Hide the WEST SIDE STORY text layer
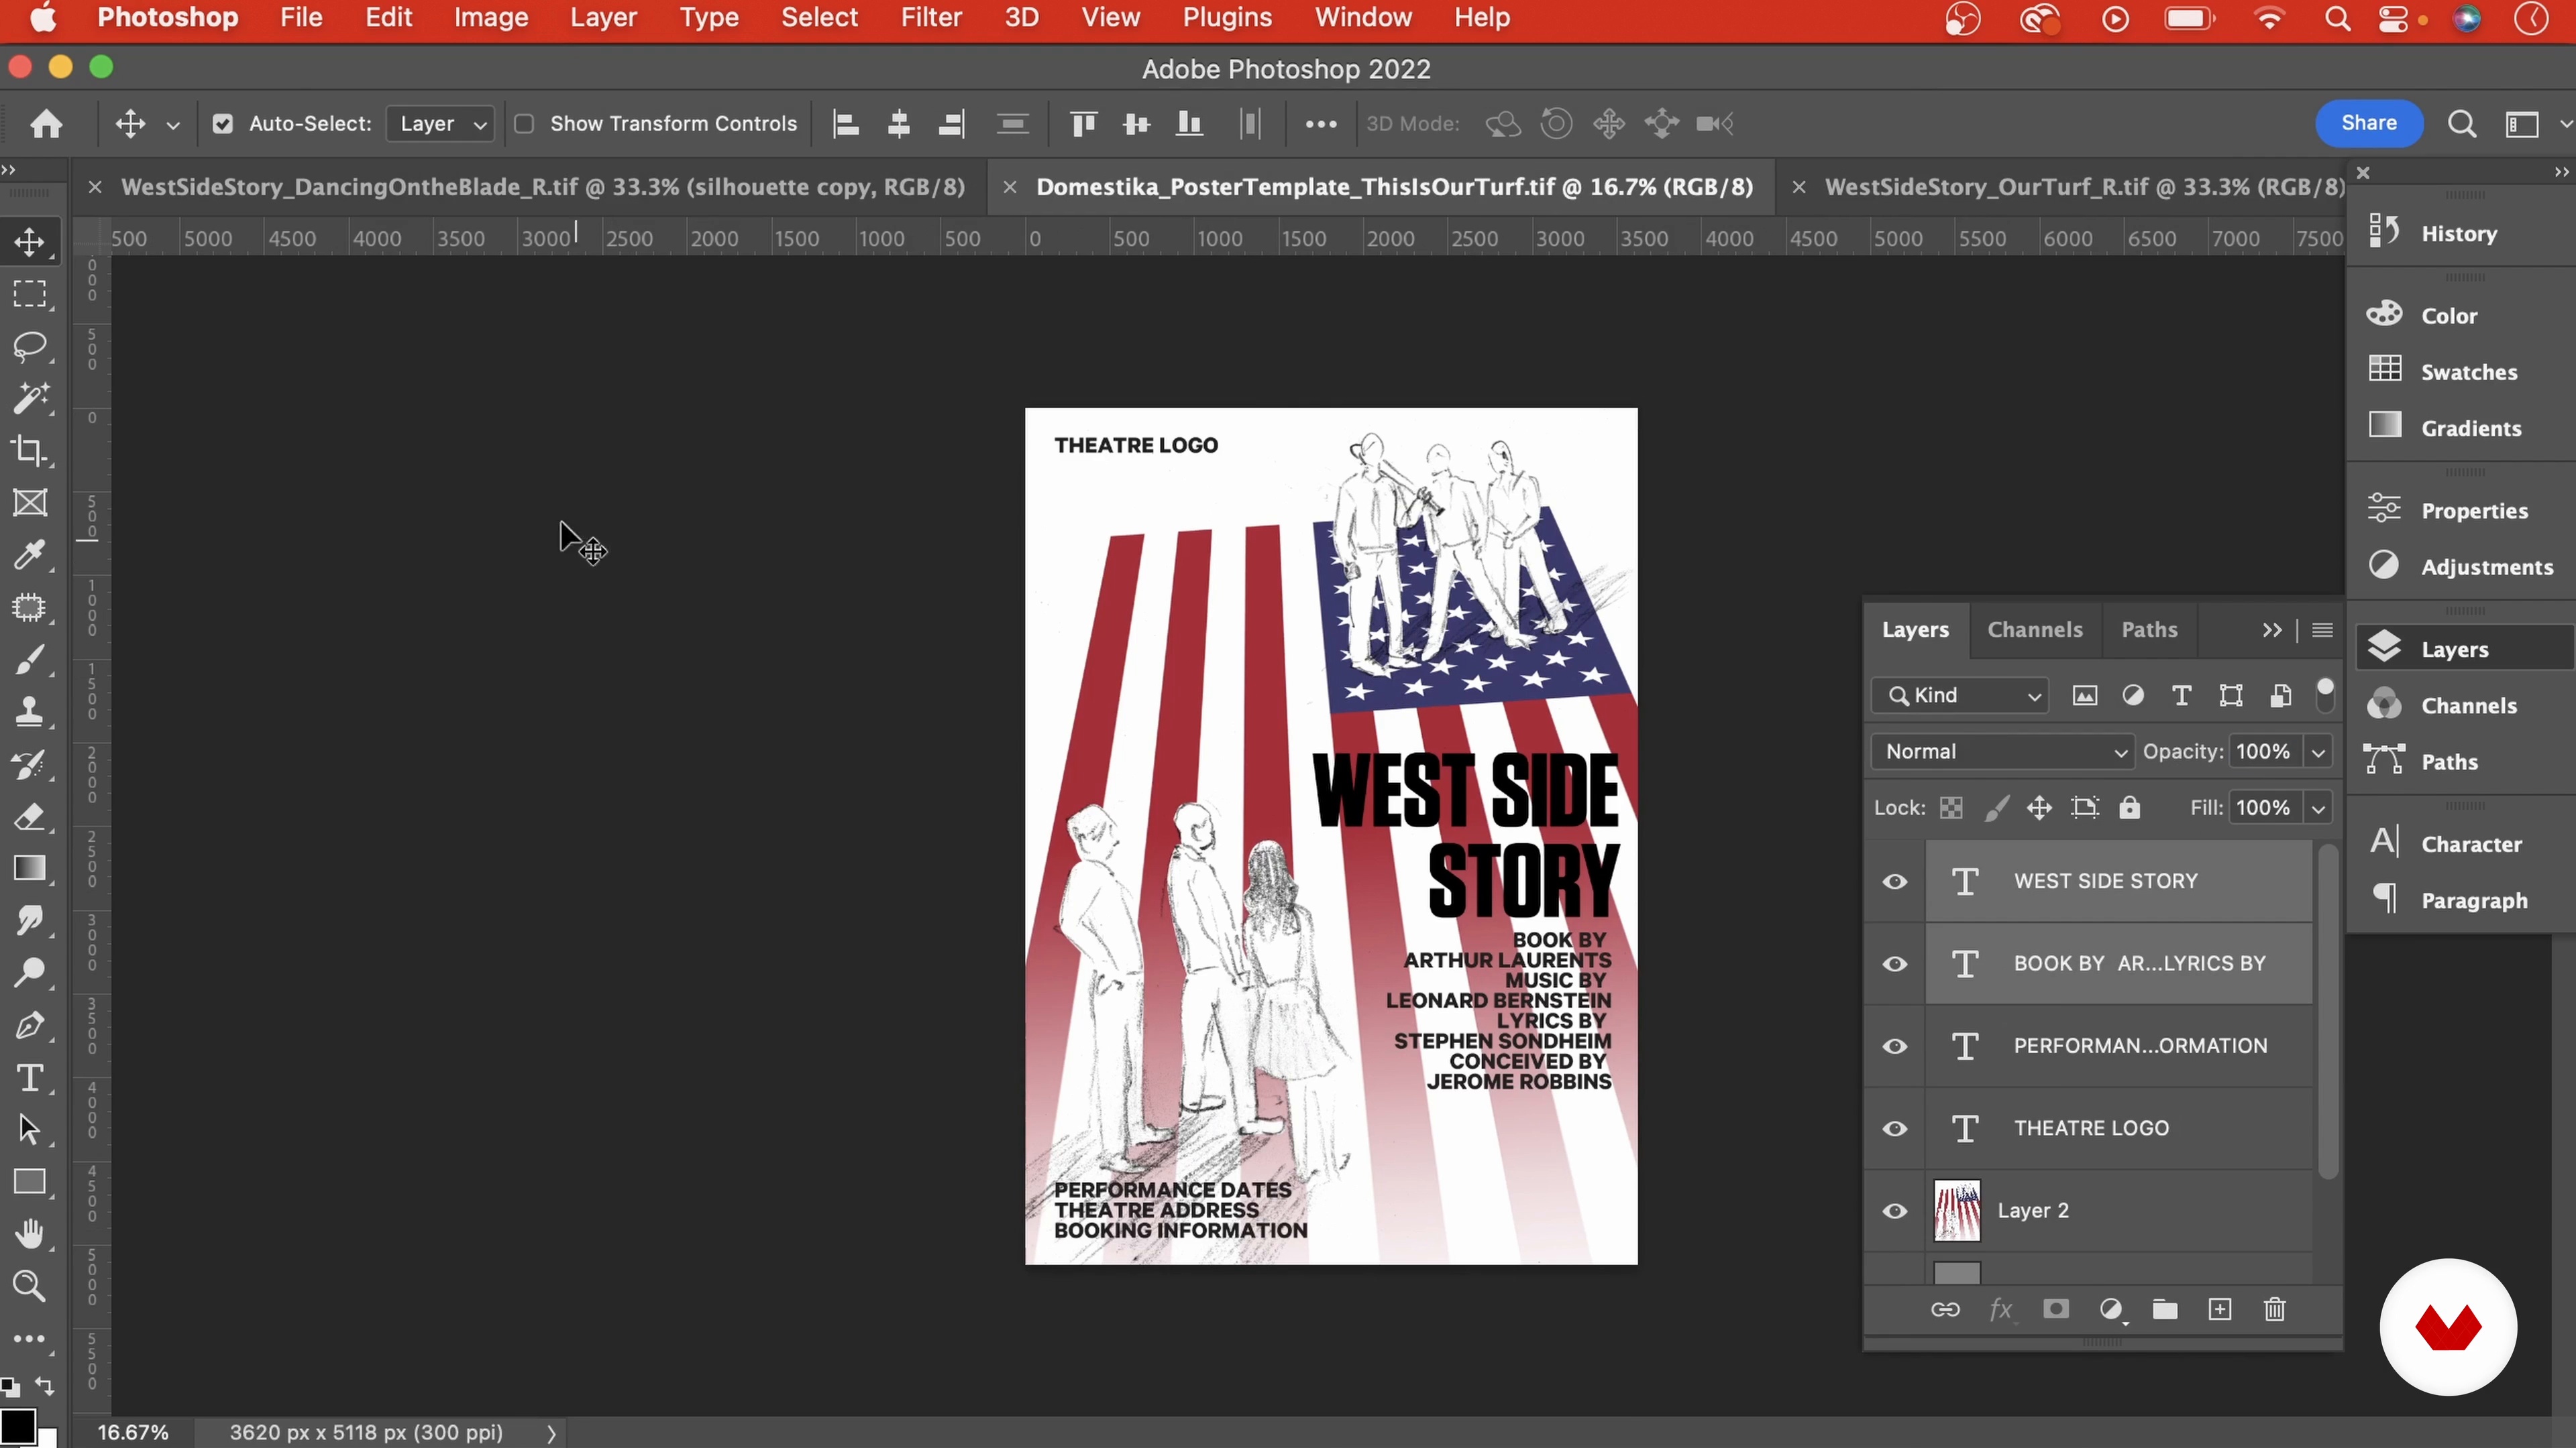Screen dimensions: 2576x1448 [x=1895, y=882]
